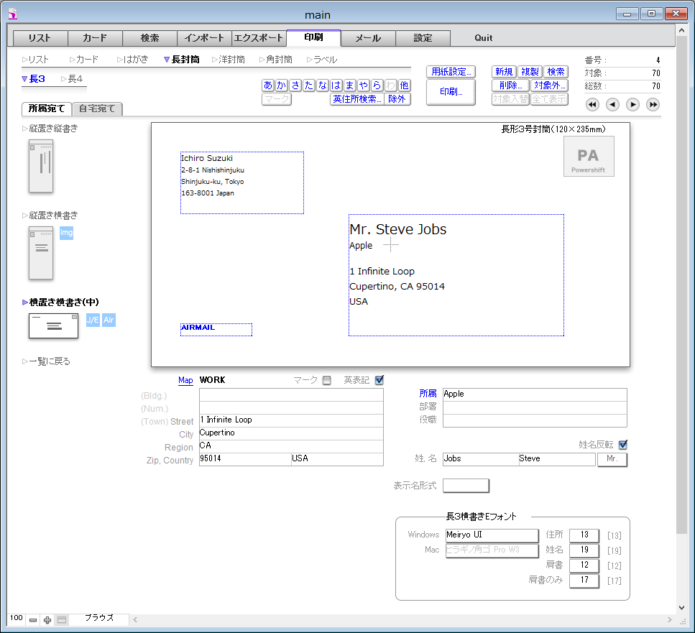Viewport: 695px width, 633px height.
Task: Click the Air badge next to envelope layout
Action: [109, 320]
